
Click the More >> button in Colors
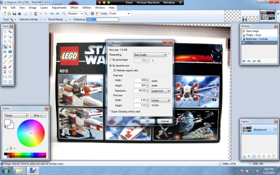pyautogui.click(x=38, y=115)
